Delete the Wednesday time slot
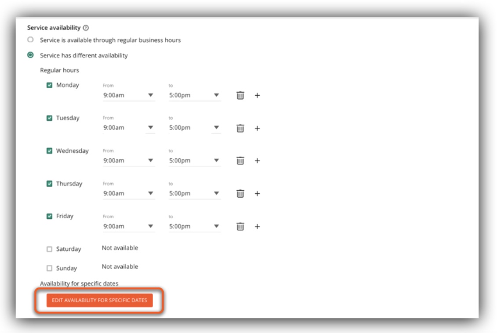Image resolution: width=497 pixels, height=333 pixels. 240,160
